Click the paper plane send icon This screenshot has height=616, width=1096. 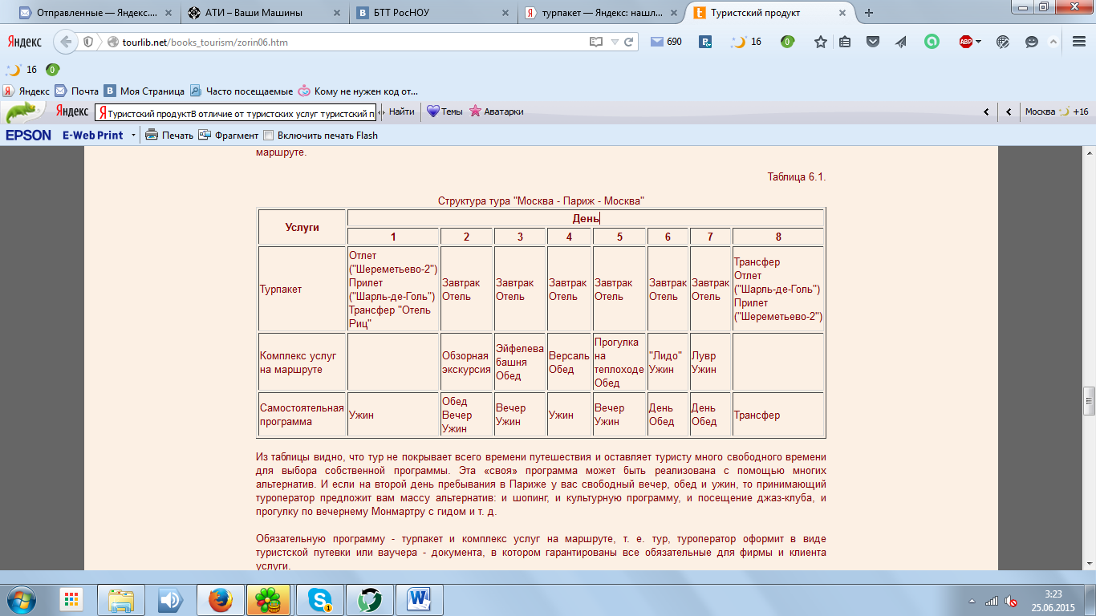[x=901, y=42]
